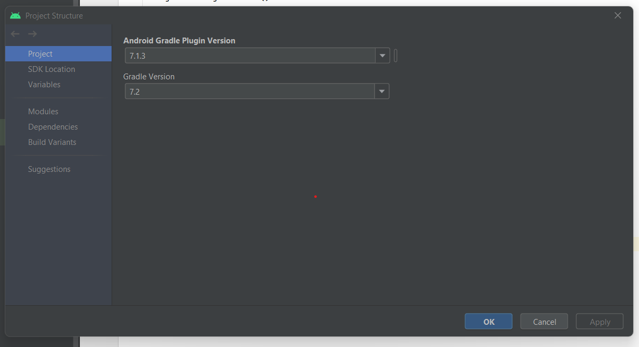The width and height of the screenshot is (639, 347).
Task: Click the Cancel button
Action: [544, 322]
